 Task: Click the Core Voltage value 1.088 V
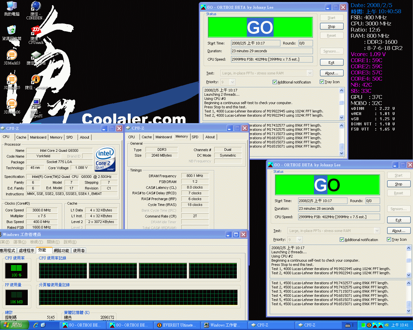coord(81,168)
